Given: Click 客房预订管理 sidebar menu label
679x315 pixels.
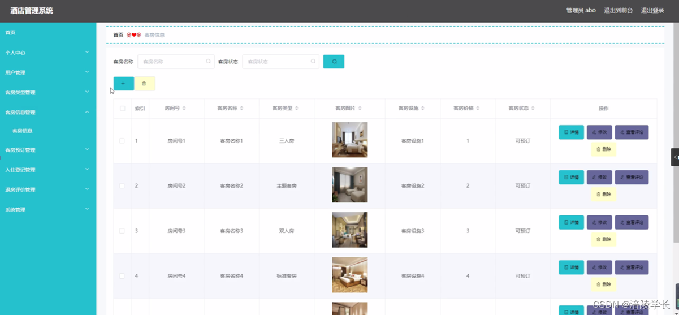Looking at the screenshot, I should tap(20, 150).
